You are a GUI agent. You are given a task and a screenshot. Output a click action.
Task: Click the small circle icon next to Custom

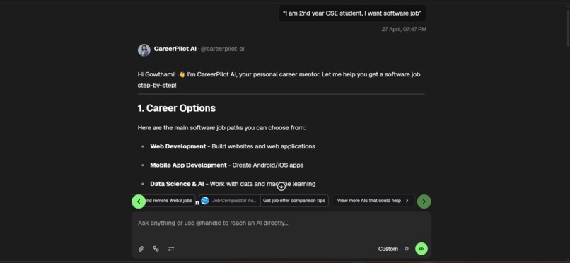(x=407, y=249)
